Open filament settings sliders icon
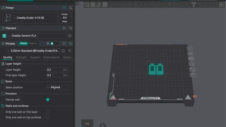226x127 pixels. click(70, 28)
